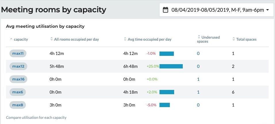The height and width of the screenshot is (124, 275).
Task: Click the date range text field
Action: click(x=218, y=10)
